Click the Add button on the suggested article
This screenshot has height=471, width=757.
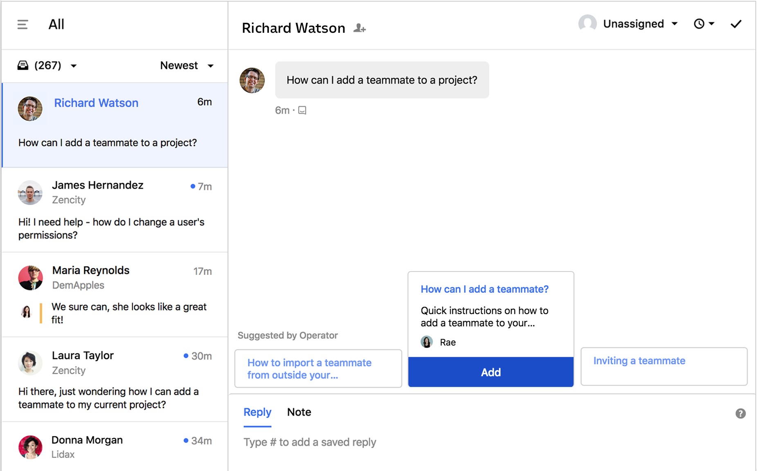pyautogui.click(x=490, y=372)
